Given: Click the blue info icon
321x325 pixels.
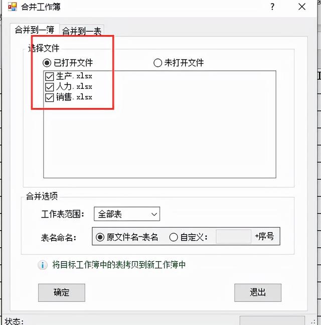Looking at the screenshot, I should 43,265.
